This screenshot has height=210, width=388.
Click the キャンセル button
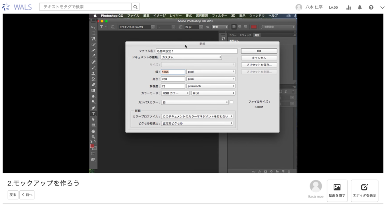click(259, 58)
